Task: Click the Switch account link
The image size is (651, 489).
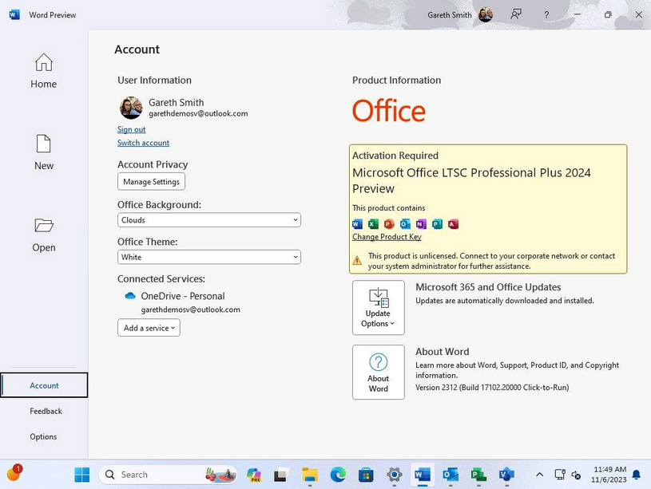Action: pos(143,143)
